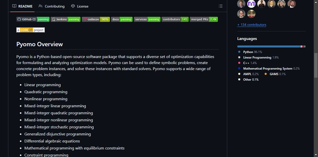Click the merged PRs 2.4k badge
318x157 pixels.
204,19
